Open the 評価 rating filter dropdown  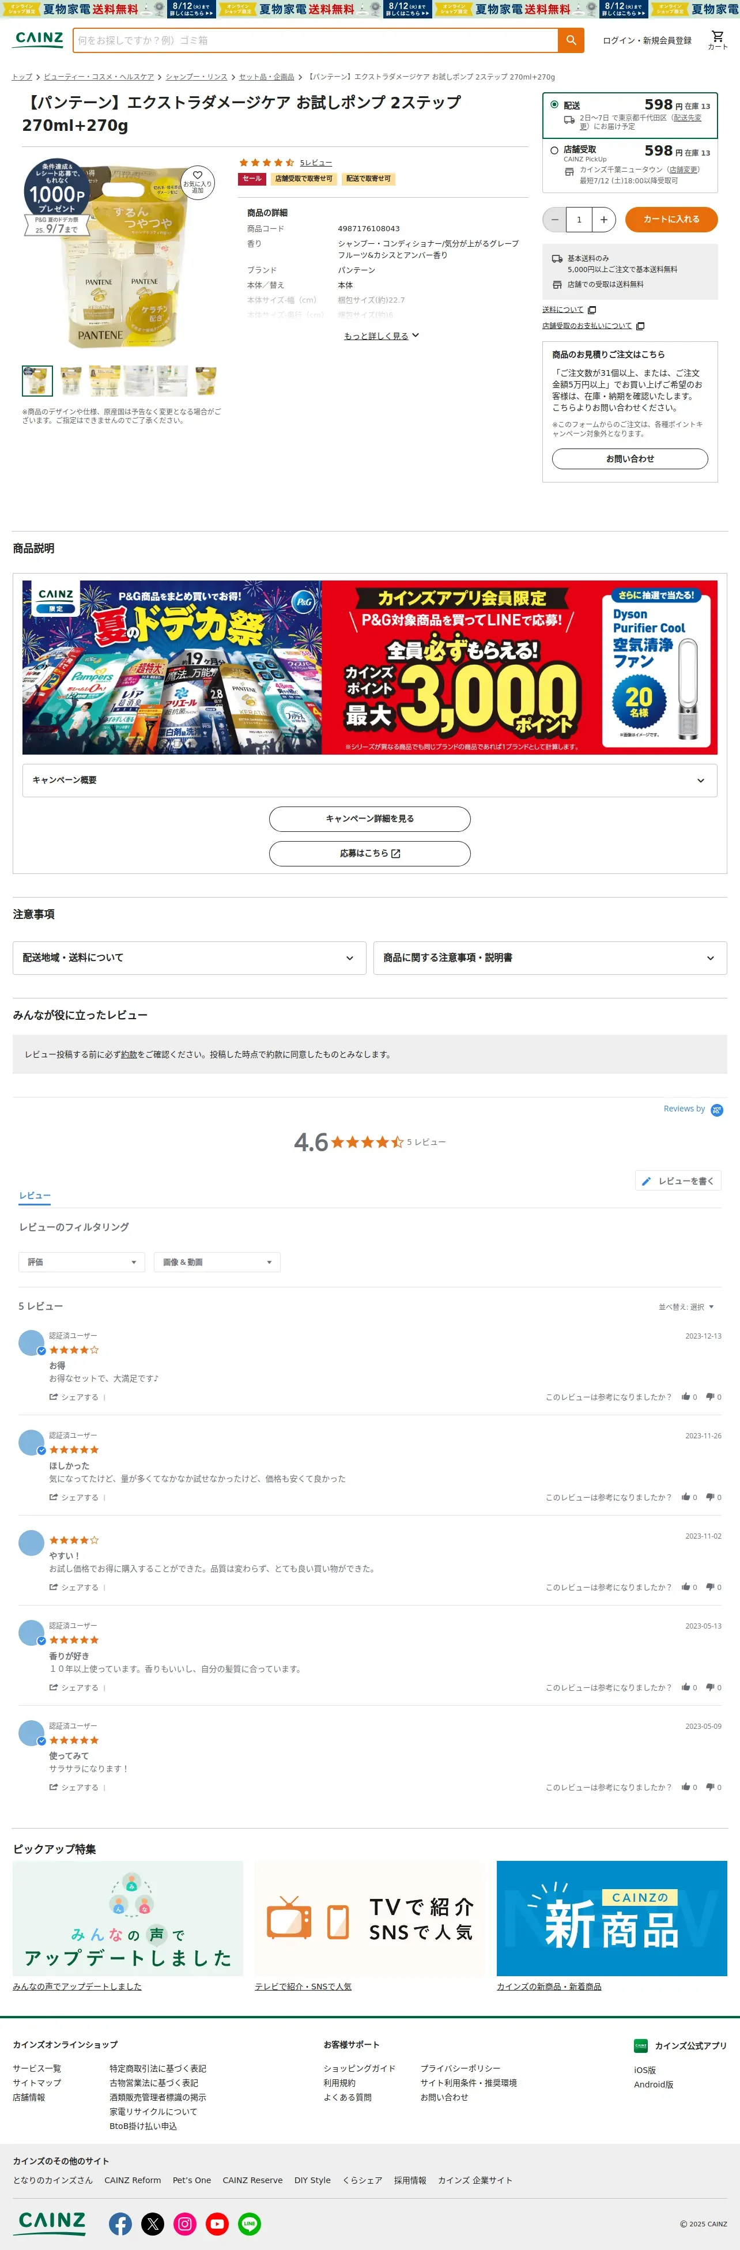(81, 1262)
